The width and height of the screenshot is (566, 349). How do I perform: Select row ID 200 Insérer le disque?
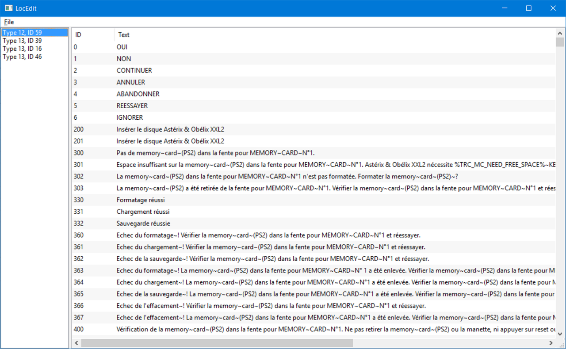coord(314,129)
